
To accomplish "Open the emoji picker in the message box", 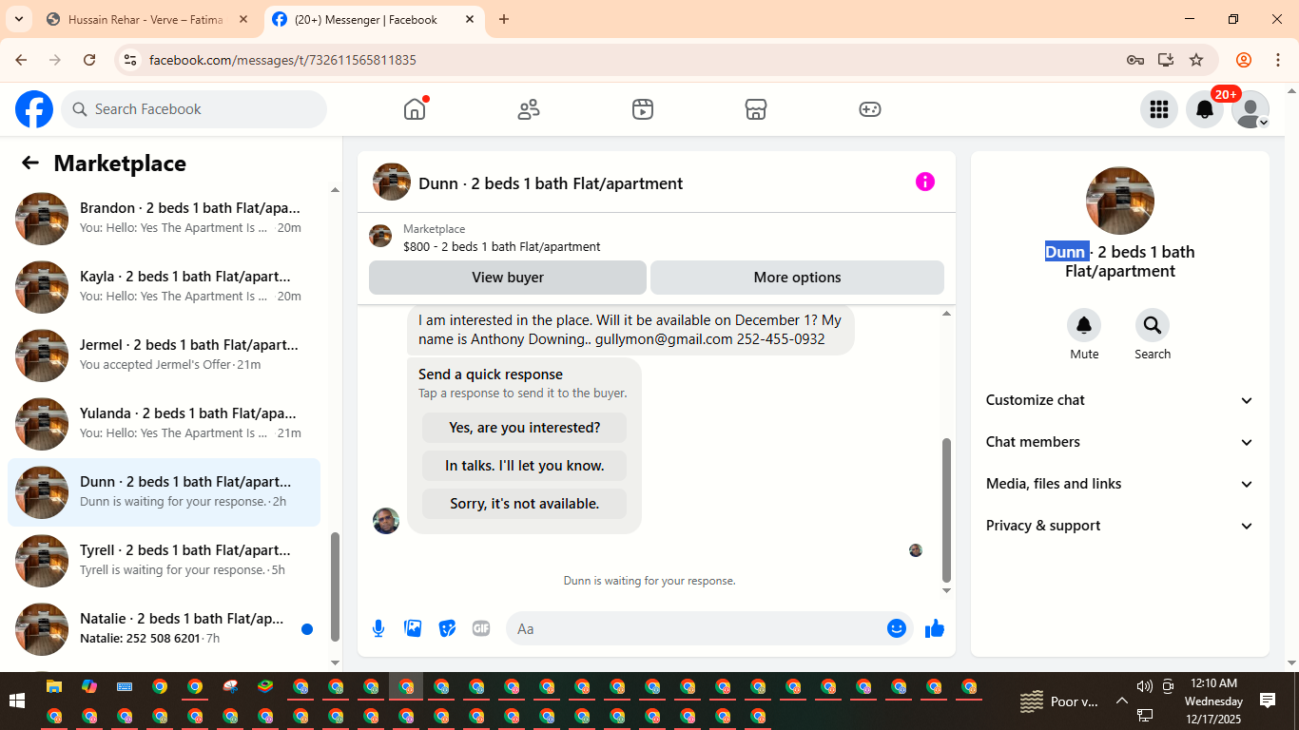I will point(897,628).
